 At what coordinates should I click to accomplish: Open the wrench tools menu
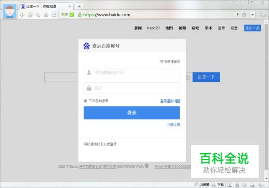(262, 15)
